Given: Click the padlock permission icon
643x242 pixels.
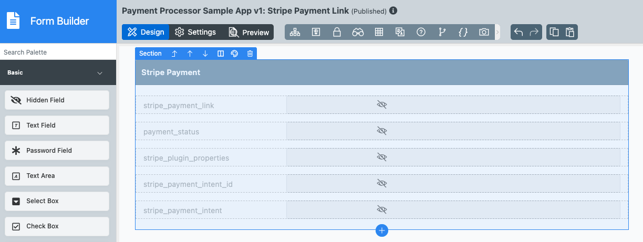Looking at the screenshot, I should pyautogui.click(x=337, y=32).
